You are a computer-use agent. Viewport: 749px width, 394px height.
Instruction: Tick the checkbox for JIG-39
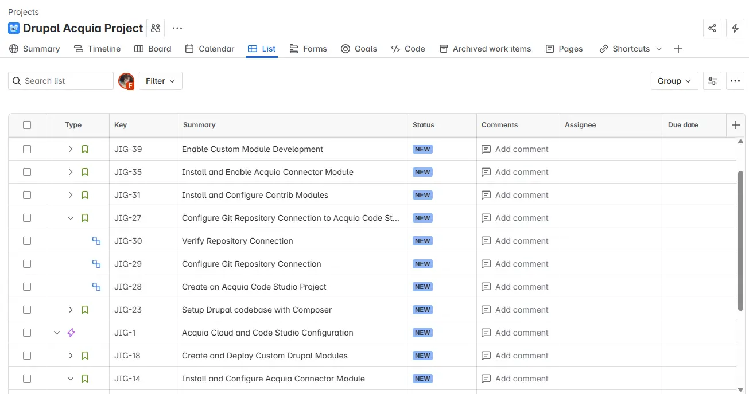[27, 149]
